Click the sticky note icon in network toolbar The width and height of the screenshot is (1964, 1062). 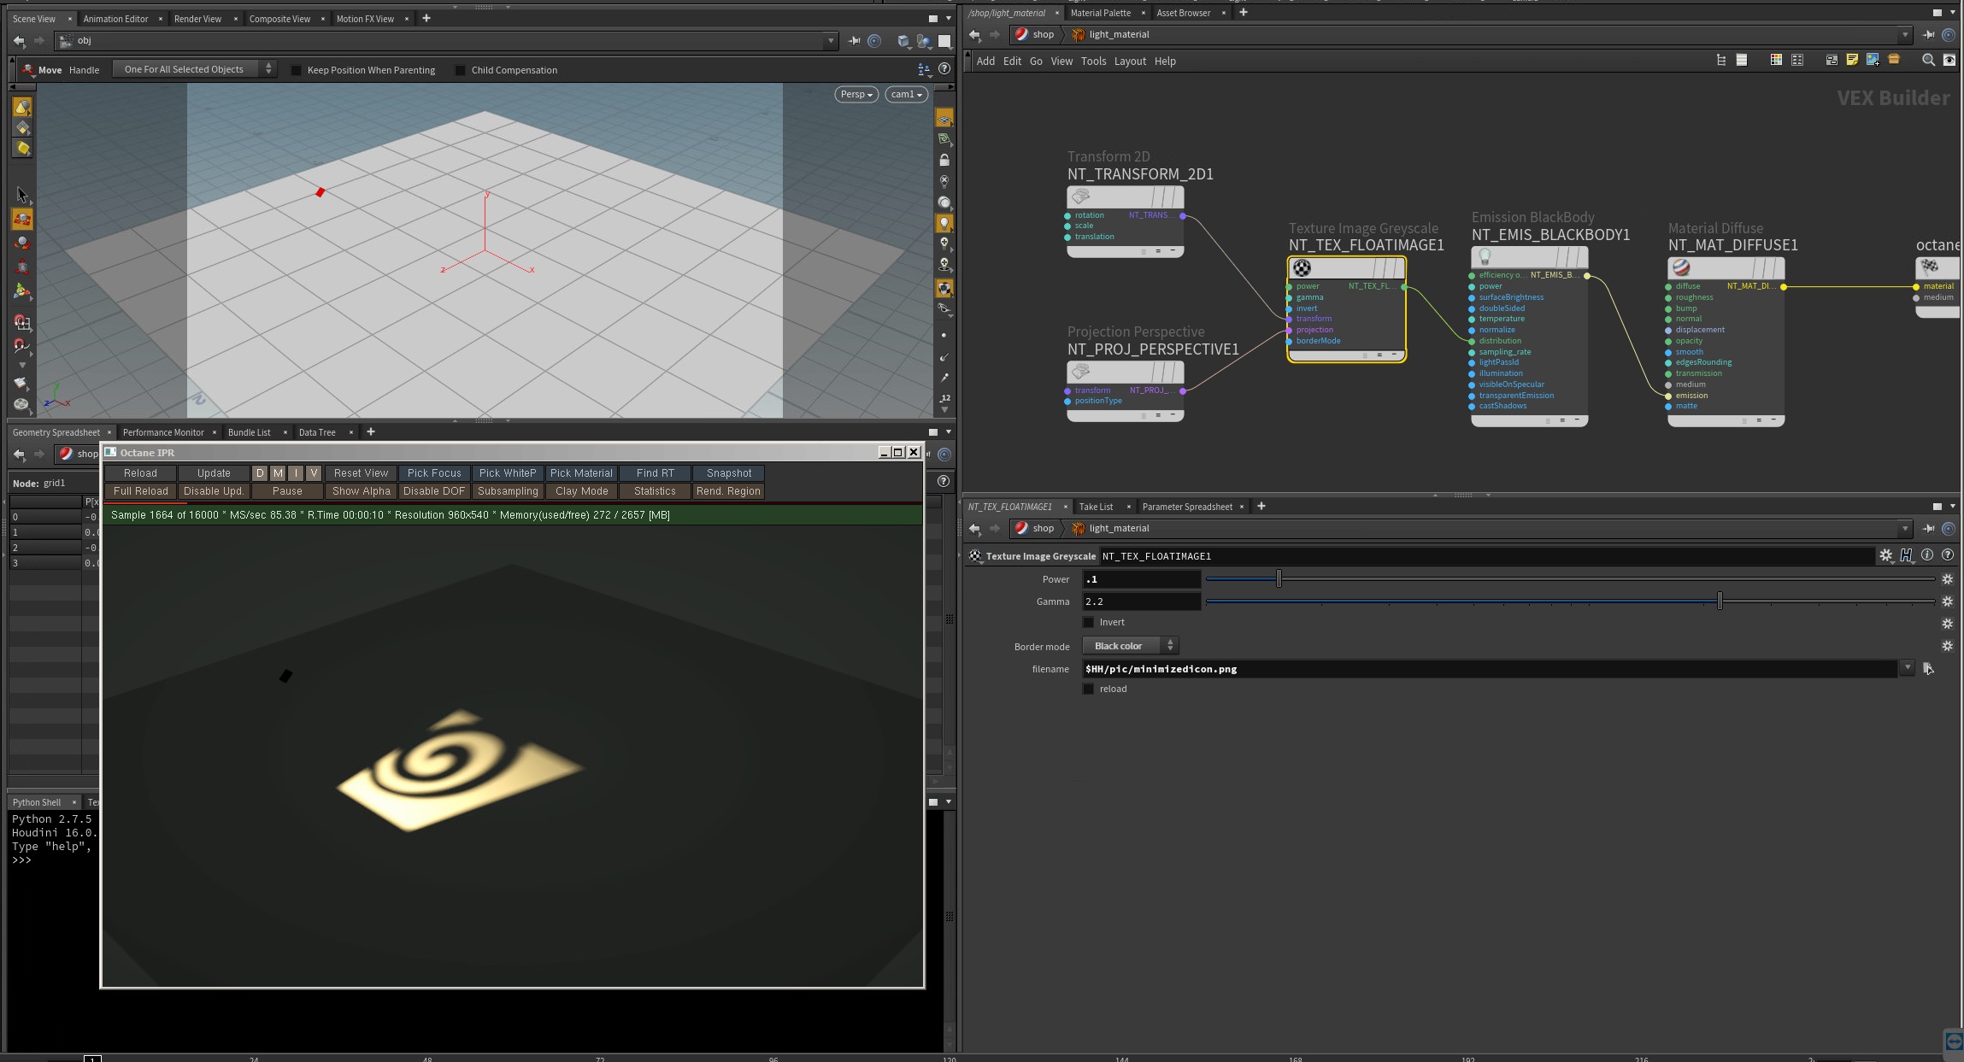pos(1852,60)
